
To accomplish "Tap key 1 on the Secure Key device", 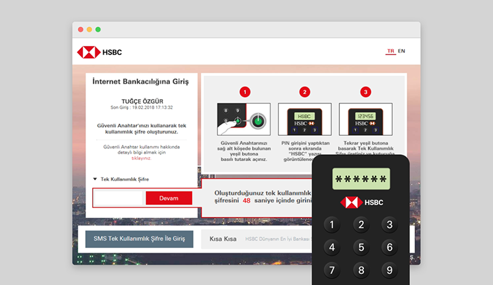I will (x=331, y=225).
